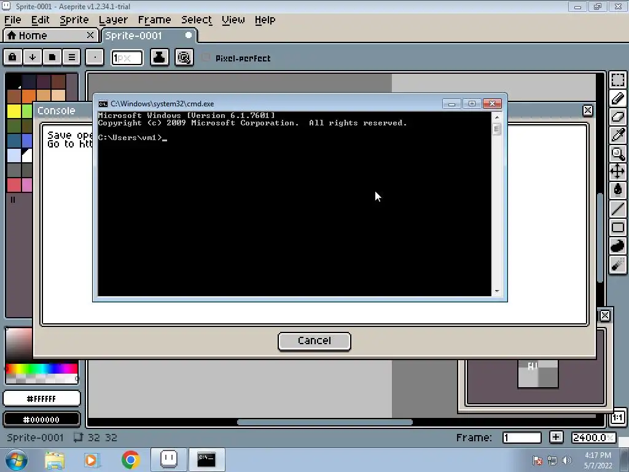Click the cmd window scroll-down arrow
Viewport: 629px width, 472px height.
coord(497,291)
